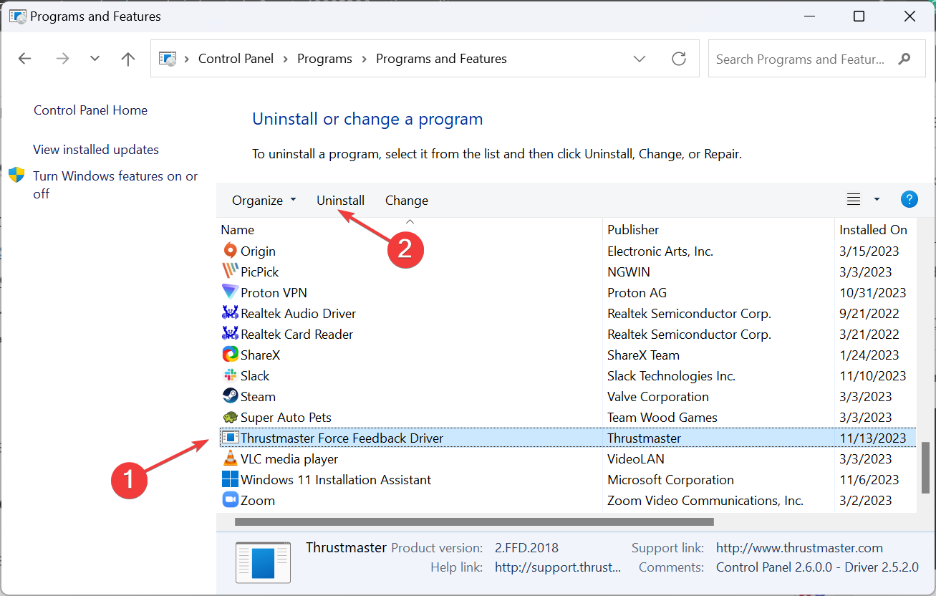The width and height of the screenshot is (936, 596).
Task: Open the thrustmaster.com support link
Action: coord(799,548)
